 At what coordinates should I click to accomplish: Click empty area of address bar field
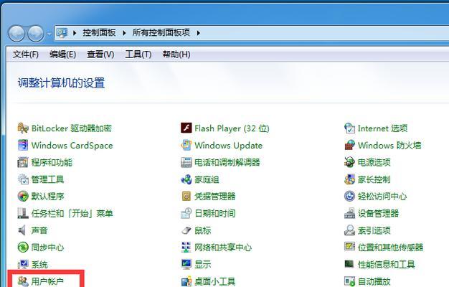[x=323, y=33]
